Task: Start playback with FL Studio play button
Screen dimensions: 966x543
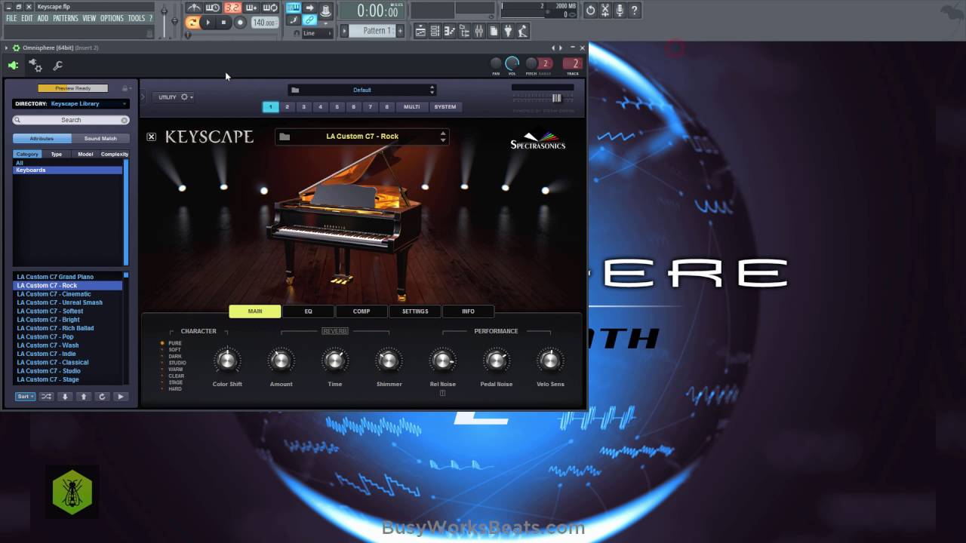Action: click(x=208, y=23)
